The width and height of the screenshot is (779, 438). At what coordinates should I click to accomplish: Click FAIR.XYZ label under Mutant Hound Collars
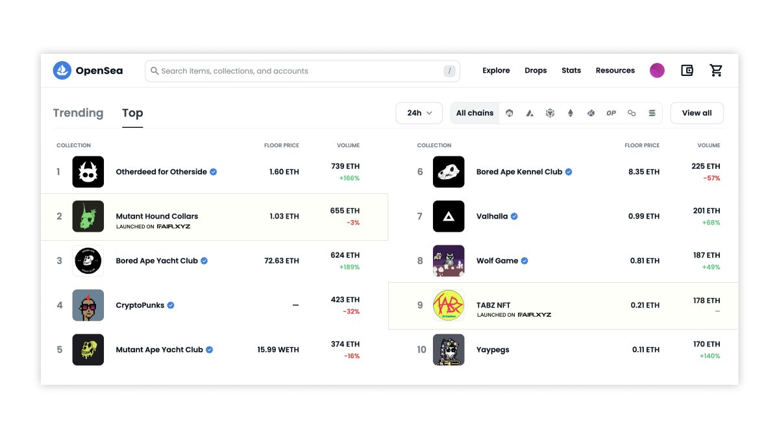(x=174, y=226)
